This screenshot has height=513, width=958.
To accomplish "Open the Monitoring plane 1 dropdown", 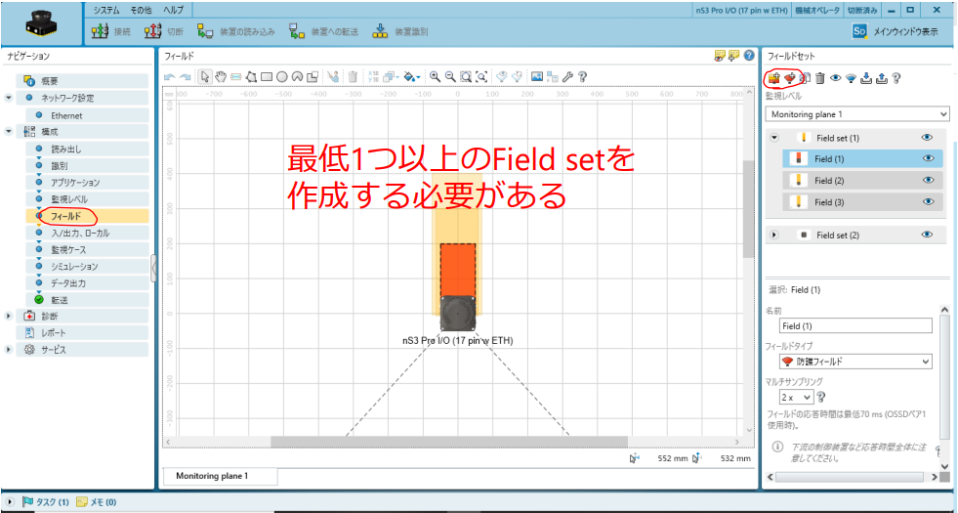I will click(857, 114).
